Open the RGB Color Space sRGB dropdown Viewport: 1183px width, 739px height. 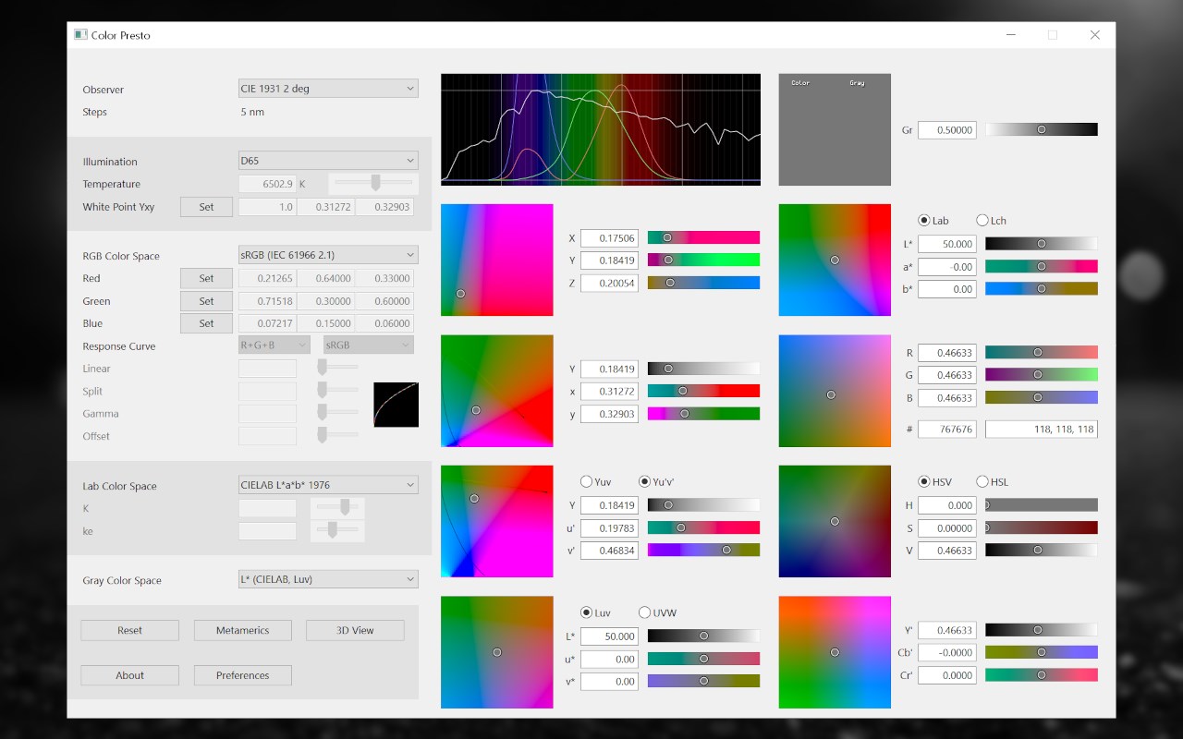tap(328, 255)
